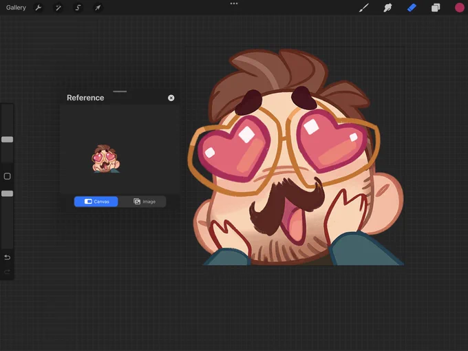
Task: Click the Reference panel preview thumbnail
Action: point(105,158)
